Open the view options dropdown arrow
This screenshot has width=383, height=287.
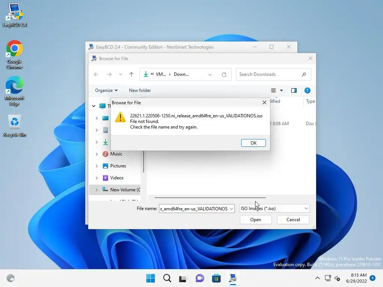pos(281,90)
